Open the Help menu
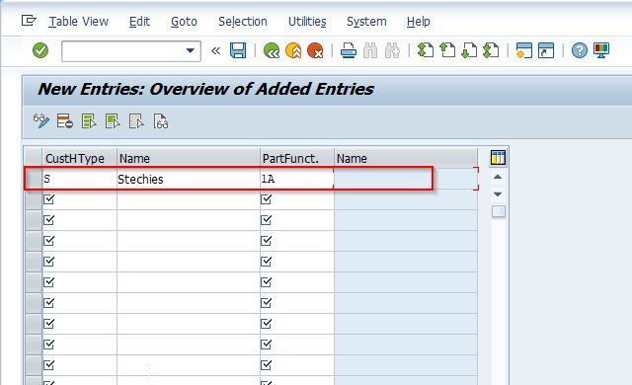The height and width of the screenshot is (385, 632). (x=419, y=22)
